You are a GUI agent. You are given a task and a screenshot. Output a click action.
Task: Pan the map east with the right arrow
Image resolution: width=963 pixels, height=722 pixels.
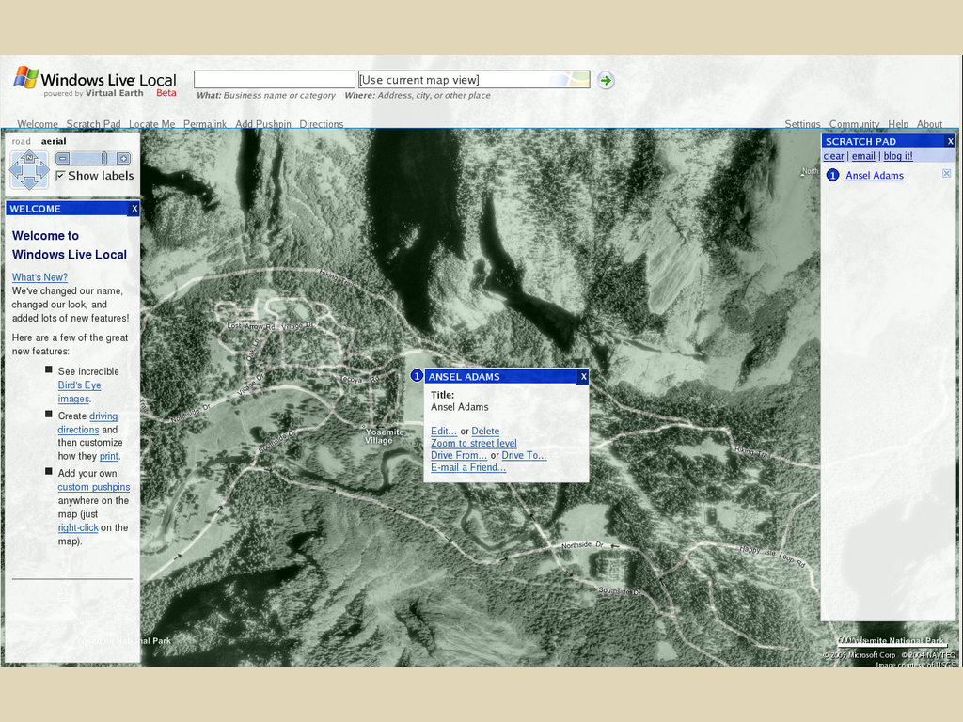click(x=42, y=170)
